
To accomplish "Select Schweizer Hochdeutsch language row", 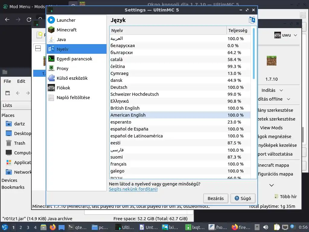I will 180,94.
